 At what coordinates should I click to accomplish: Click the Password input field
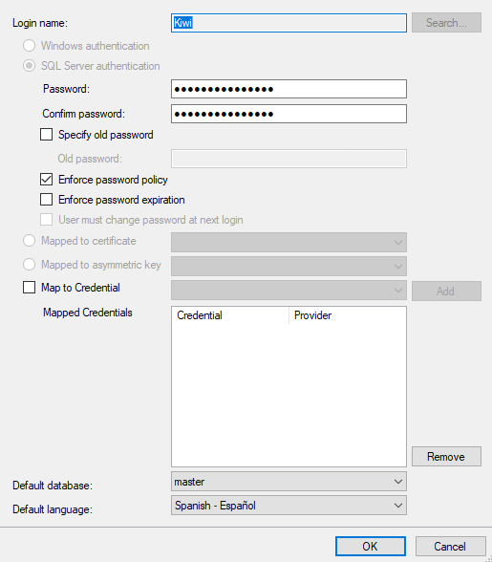coord(289,89)
